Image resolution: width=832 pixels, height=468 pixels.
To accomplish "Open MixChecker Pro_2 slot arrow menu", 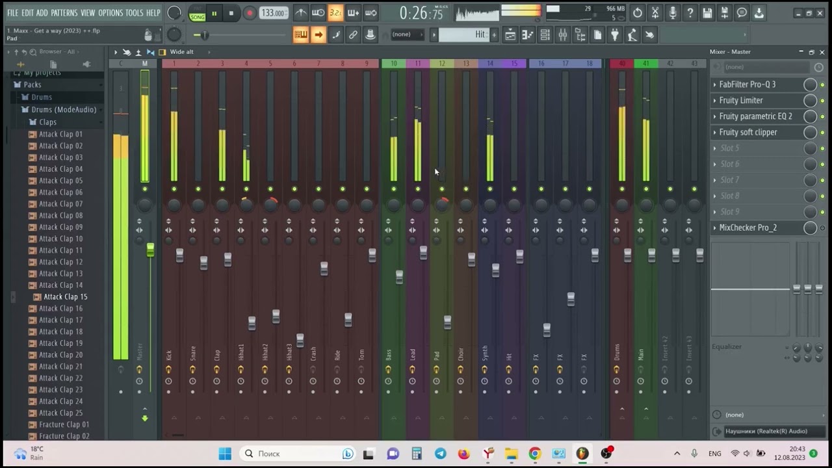I will (x=714, y=228).
